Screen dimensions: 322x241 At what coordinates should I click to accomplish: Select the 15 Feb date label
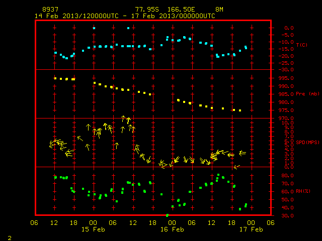click(x=93, y=229)
